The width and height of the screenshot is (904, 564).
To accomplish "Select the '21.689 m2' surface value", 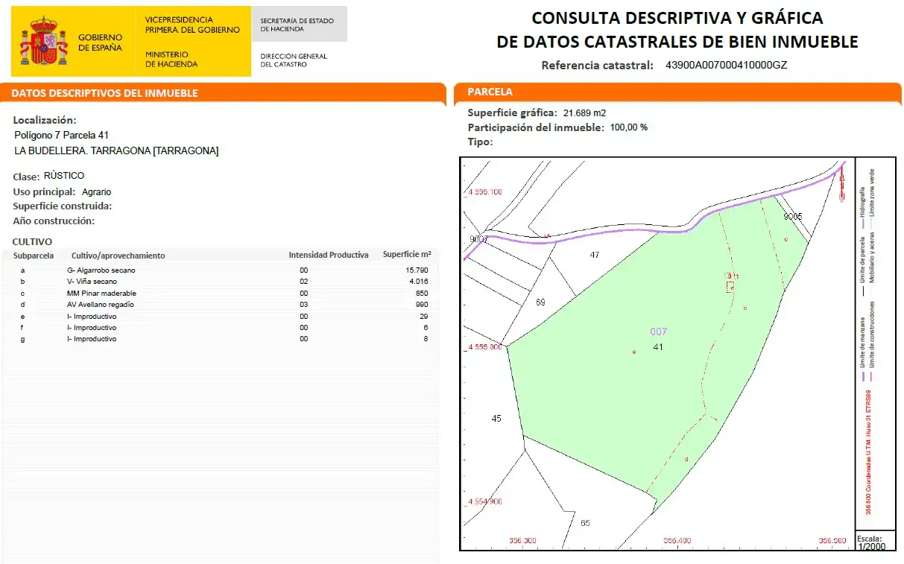I will [584, 113].
